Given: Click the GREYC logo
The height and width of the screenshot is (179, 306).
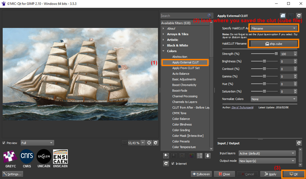Looking at the screenshot, I should point(10,159).
